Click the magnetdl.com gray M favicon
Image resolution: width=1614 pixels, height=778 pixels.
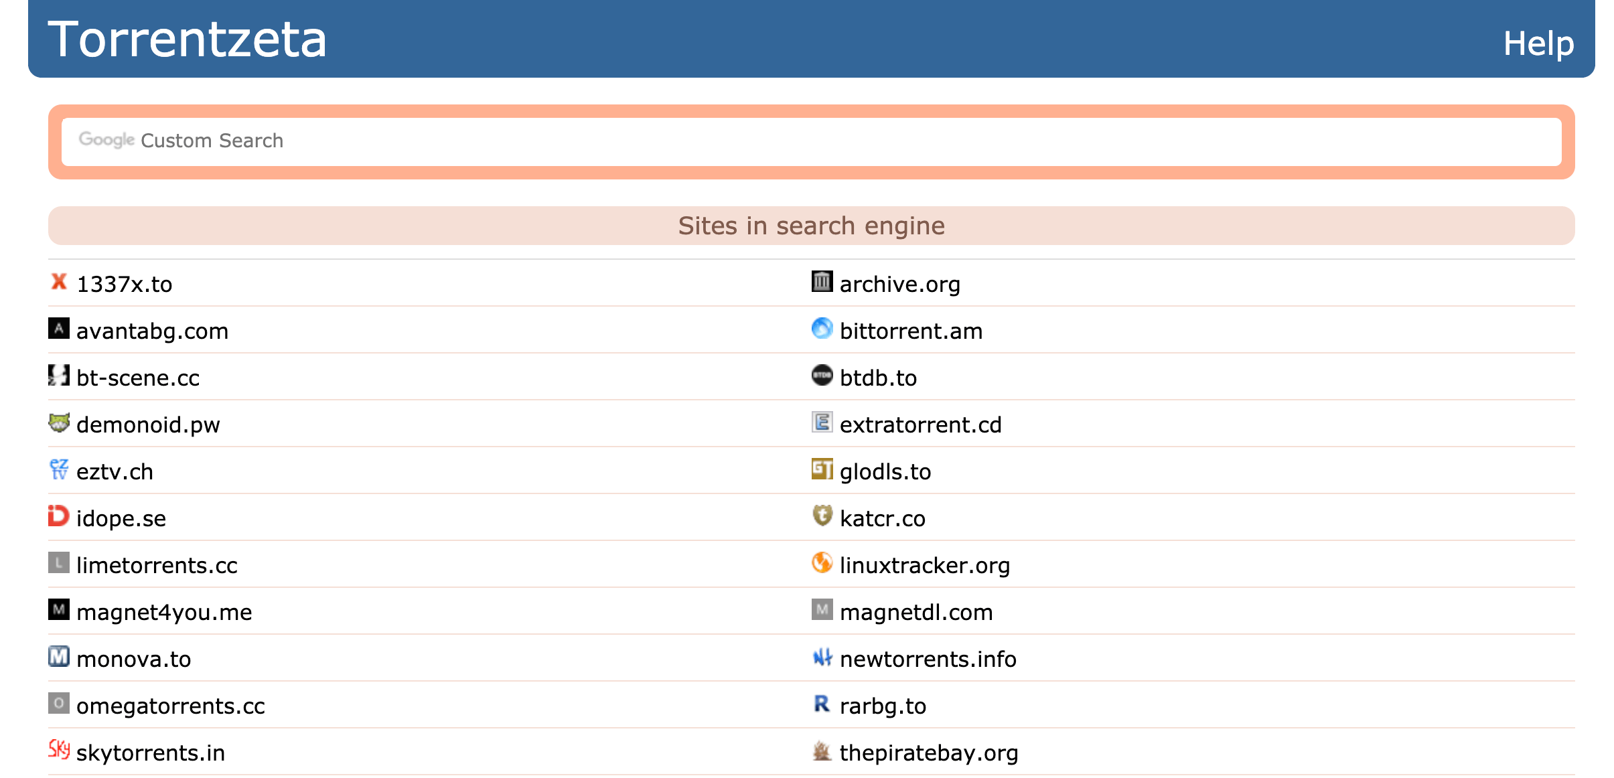coord(822,610)
